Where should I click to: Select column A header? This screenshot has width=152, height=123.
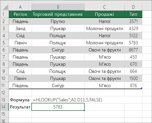pos(20,7)
